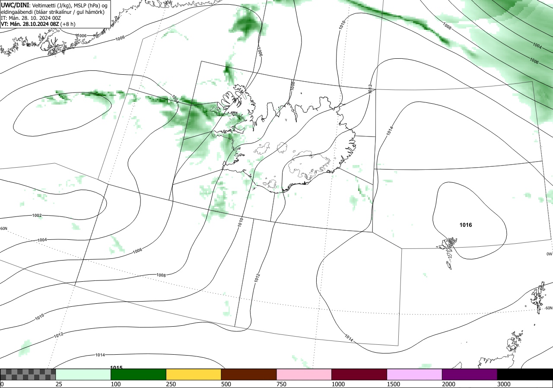The height and width of the screenshot is (388, 553).
Task: Click the legend value 1500
Action: pos(393,384)
